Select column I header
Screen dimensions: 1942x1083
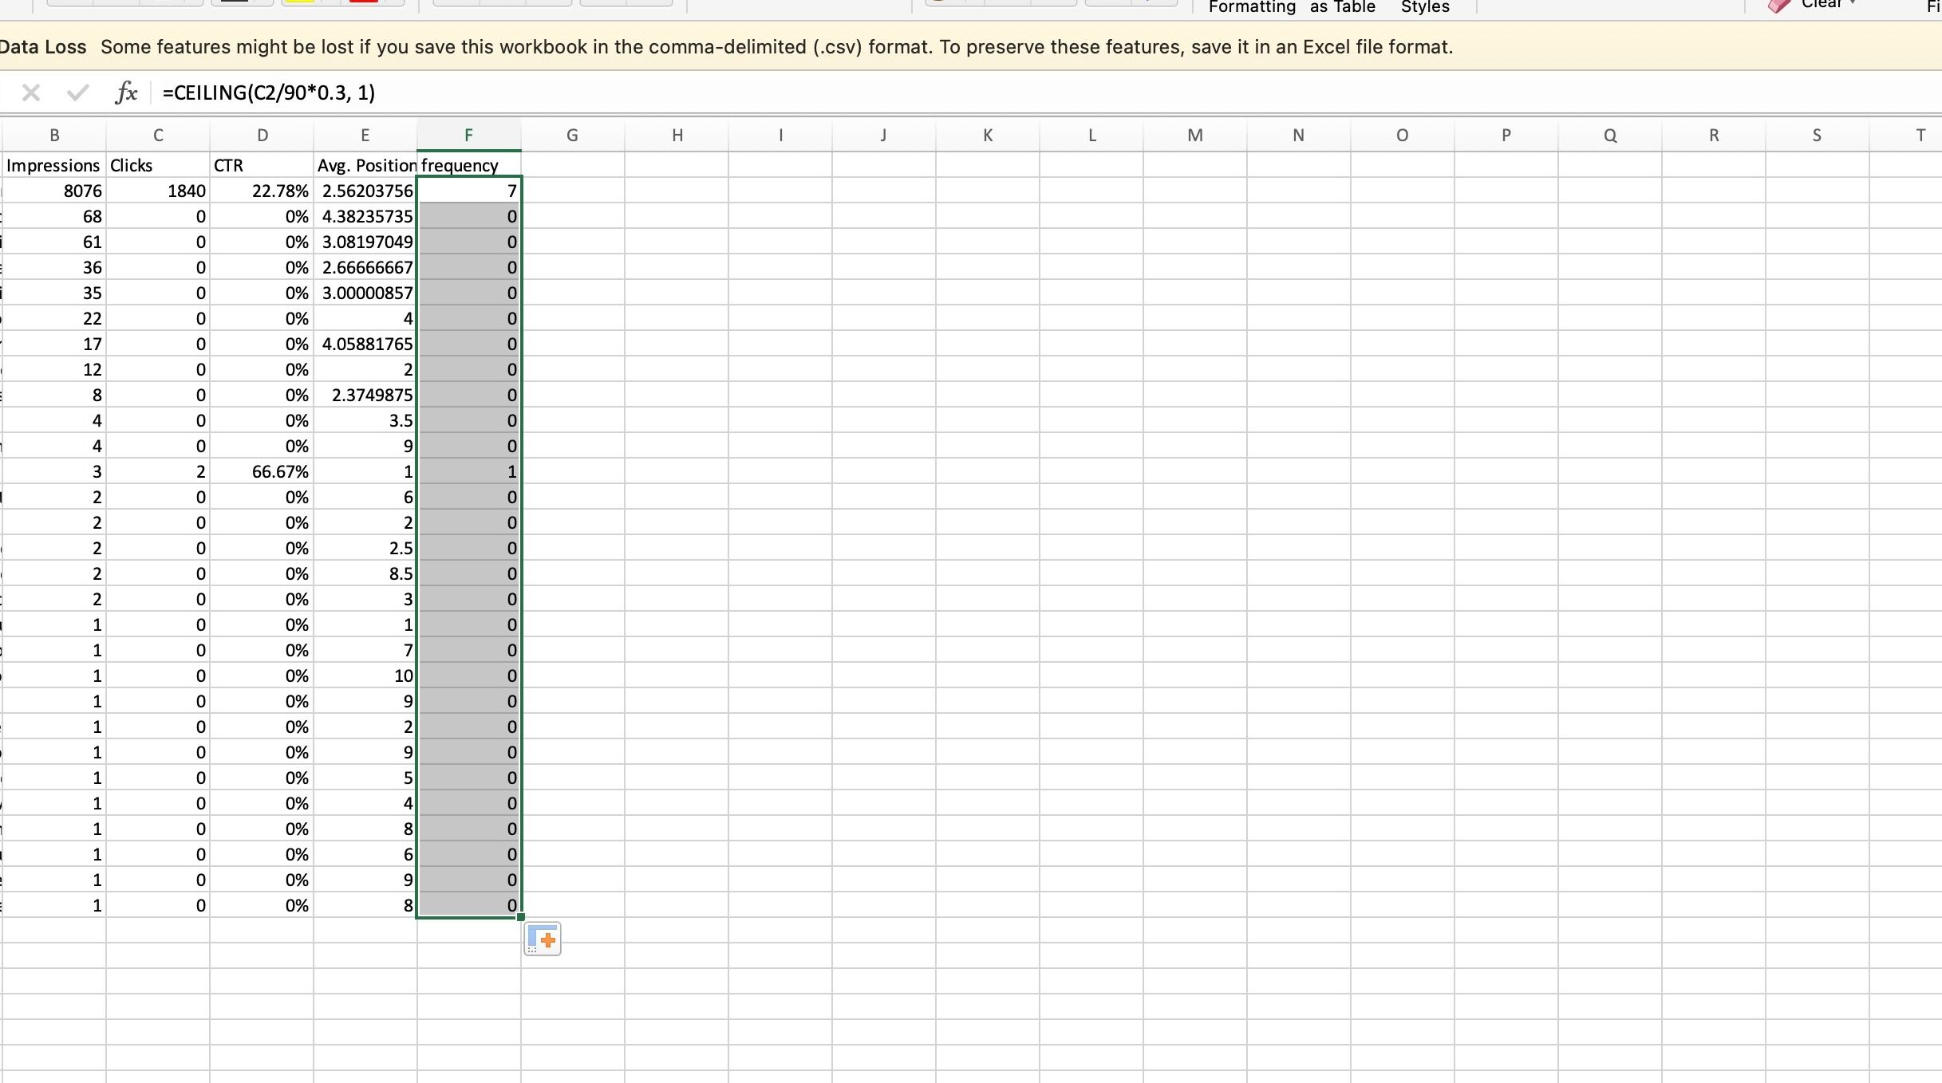tap(780, 136)
